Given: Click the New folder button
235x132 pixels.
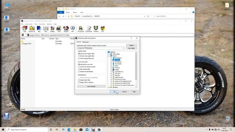Looking at the screenshot, I should point(131,48).
